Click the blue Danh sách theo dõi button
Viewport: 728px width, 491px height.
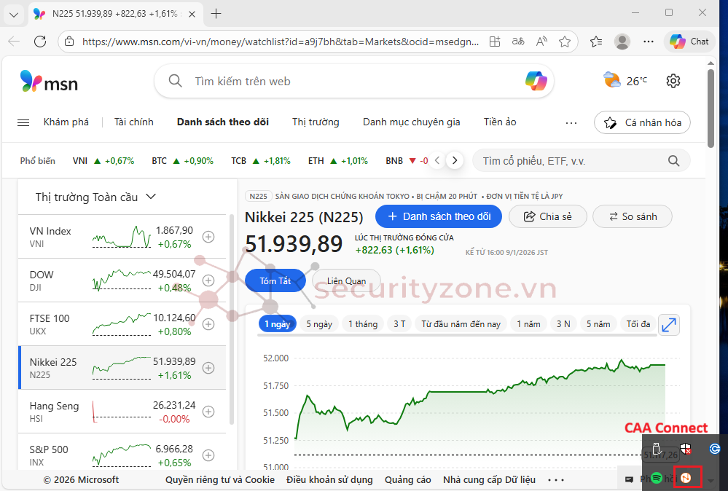click(439, 216)
